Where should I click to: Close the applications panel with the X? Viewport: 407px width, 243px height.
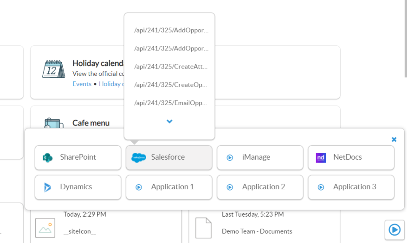point(394,139)
